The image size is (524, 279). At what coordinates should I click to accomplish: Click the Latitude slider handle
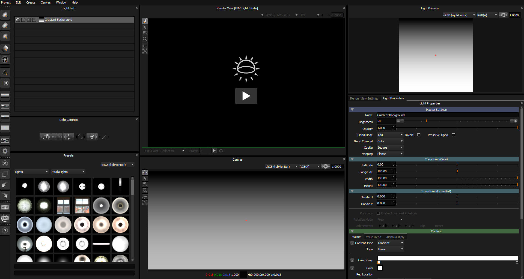(x=457, y=164)
